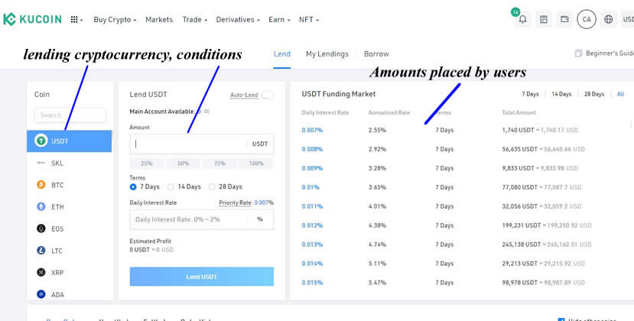This screenshot has width=634, height=321.
Task: Set amount to 100%
Action: [x=256, y=164]
